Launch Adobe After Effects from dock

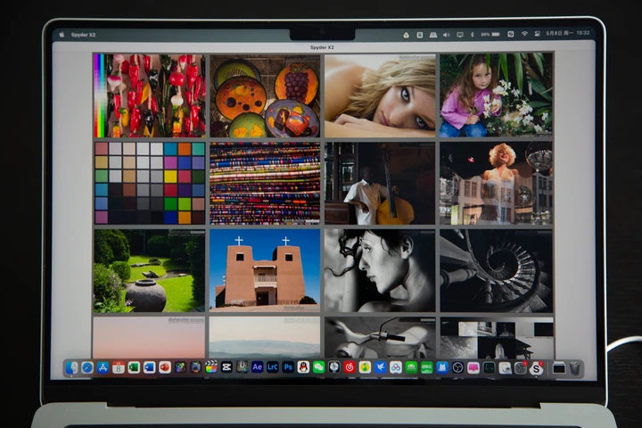click(x=257, y=367)
